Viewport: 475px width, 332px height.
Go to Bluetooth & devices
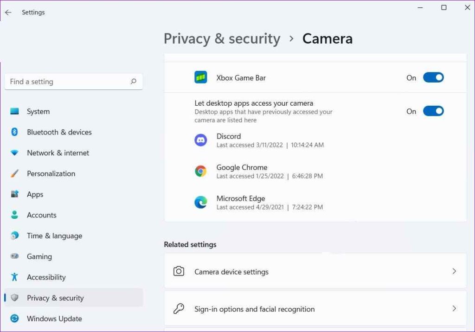click(x=74, y=132)
